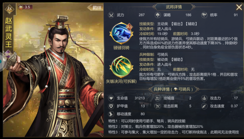Close the 武将详情 window
The width and height of the screenshot is (244, 139).
coord(239,7)
